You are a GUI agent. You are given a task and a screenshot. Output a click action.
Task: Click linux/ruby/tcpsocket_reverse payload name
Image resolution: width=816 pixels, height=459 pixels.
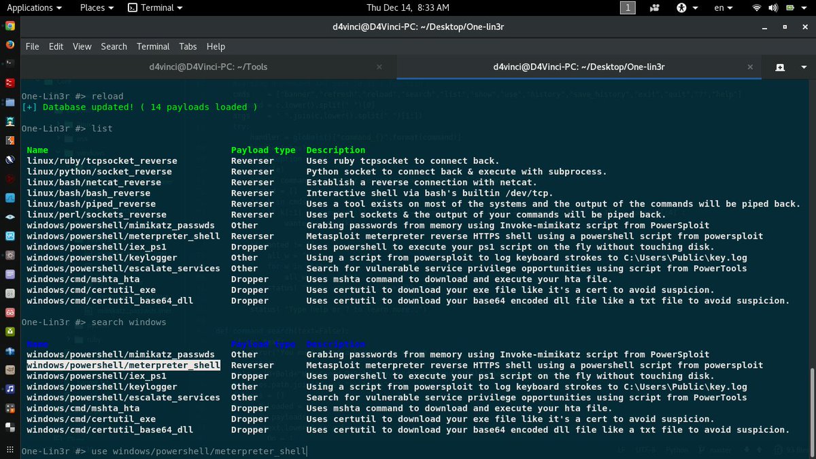click(102, 160)
